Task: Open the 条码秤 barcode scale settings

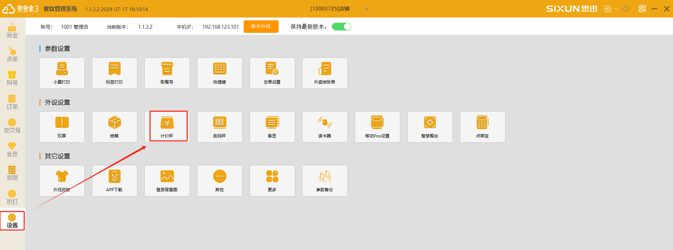Action: [x=220, y=127]
